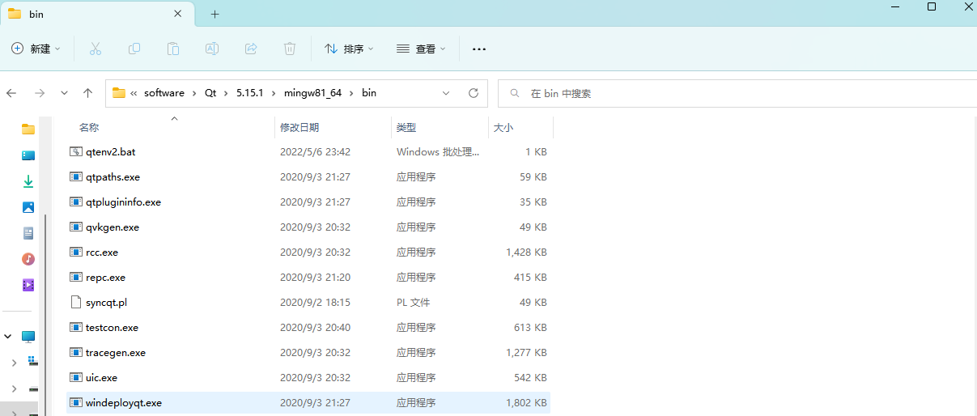977x416 pixels.
Task: Click the Share icon in toolbar
Action: 251,49
